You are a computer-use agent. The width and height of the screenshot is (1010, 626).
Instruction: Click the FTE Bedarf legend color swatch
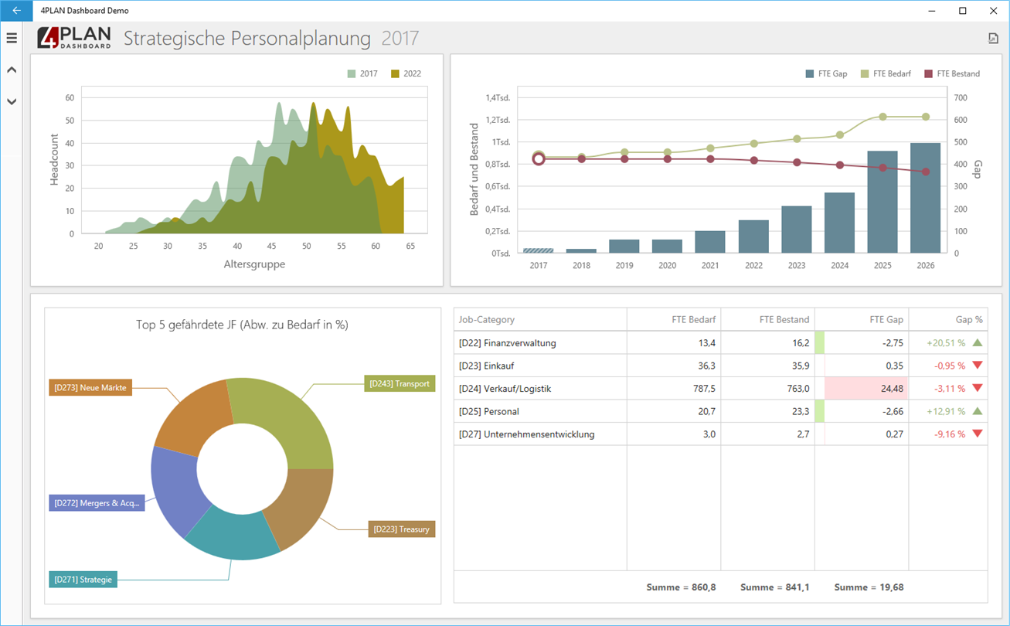coord(865,74)
